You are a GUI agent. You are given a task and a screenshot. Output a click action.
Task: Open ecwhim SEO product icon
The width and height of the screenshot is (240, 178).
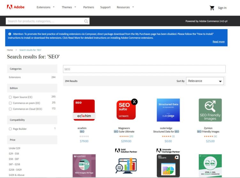(x=84, y=110)
